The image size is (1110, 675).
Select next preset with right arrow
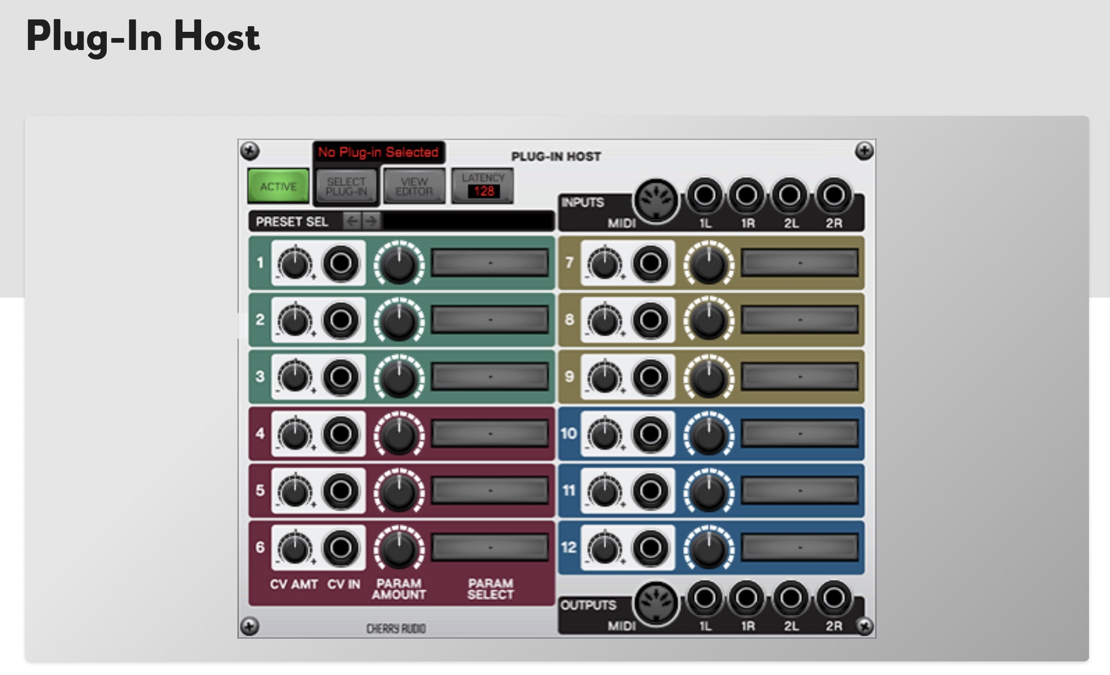[x=371, y=221]
